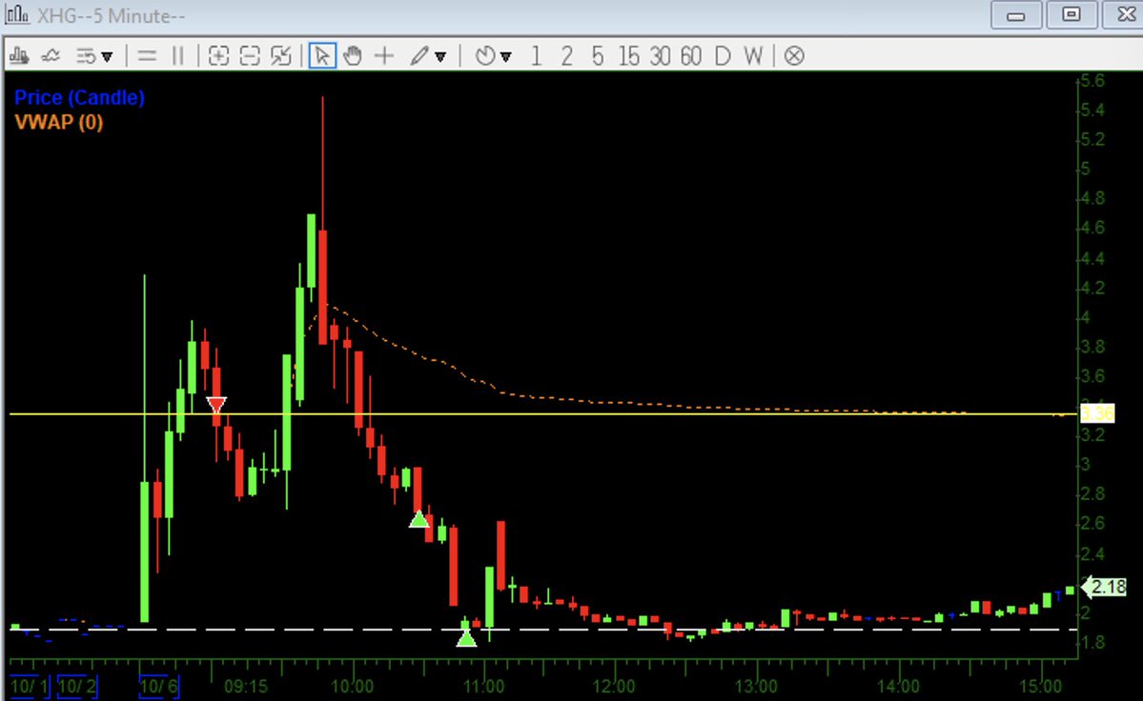
Task: Click the green up-triangle marker near 10:30
Action: 418,519
